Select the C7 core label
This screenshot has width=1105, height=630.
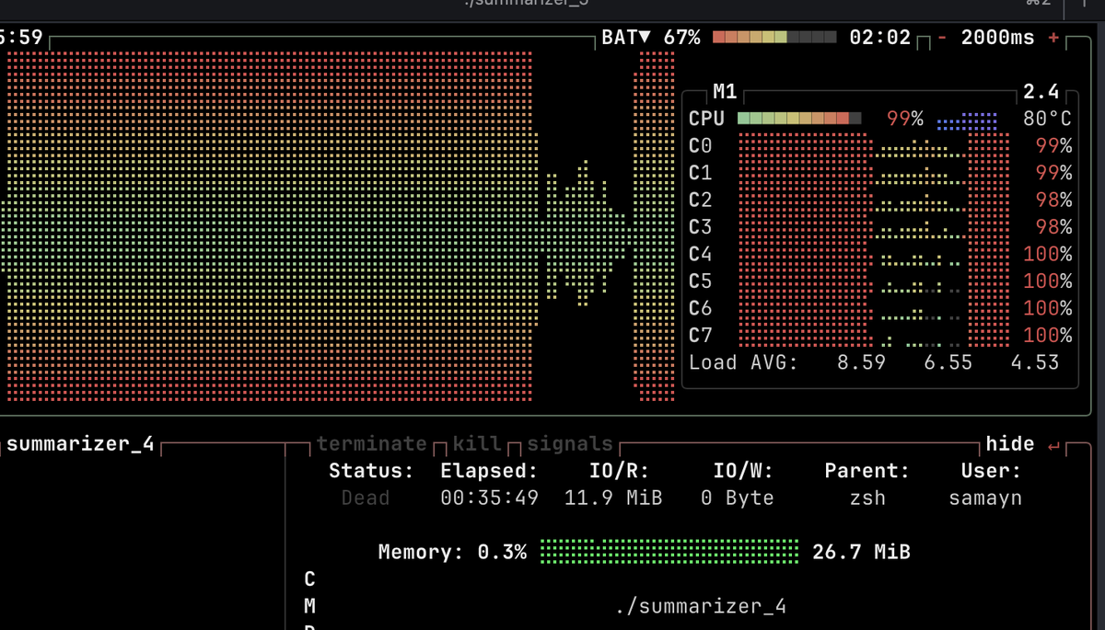click(x=700, y=335)
